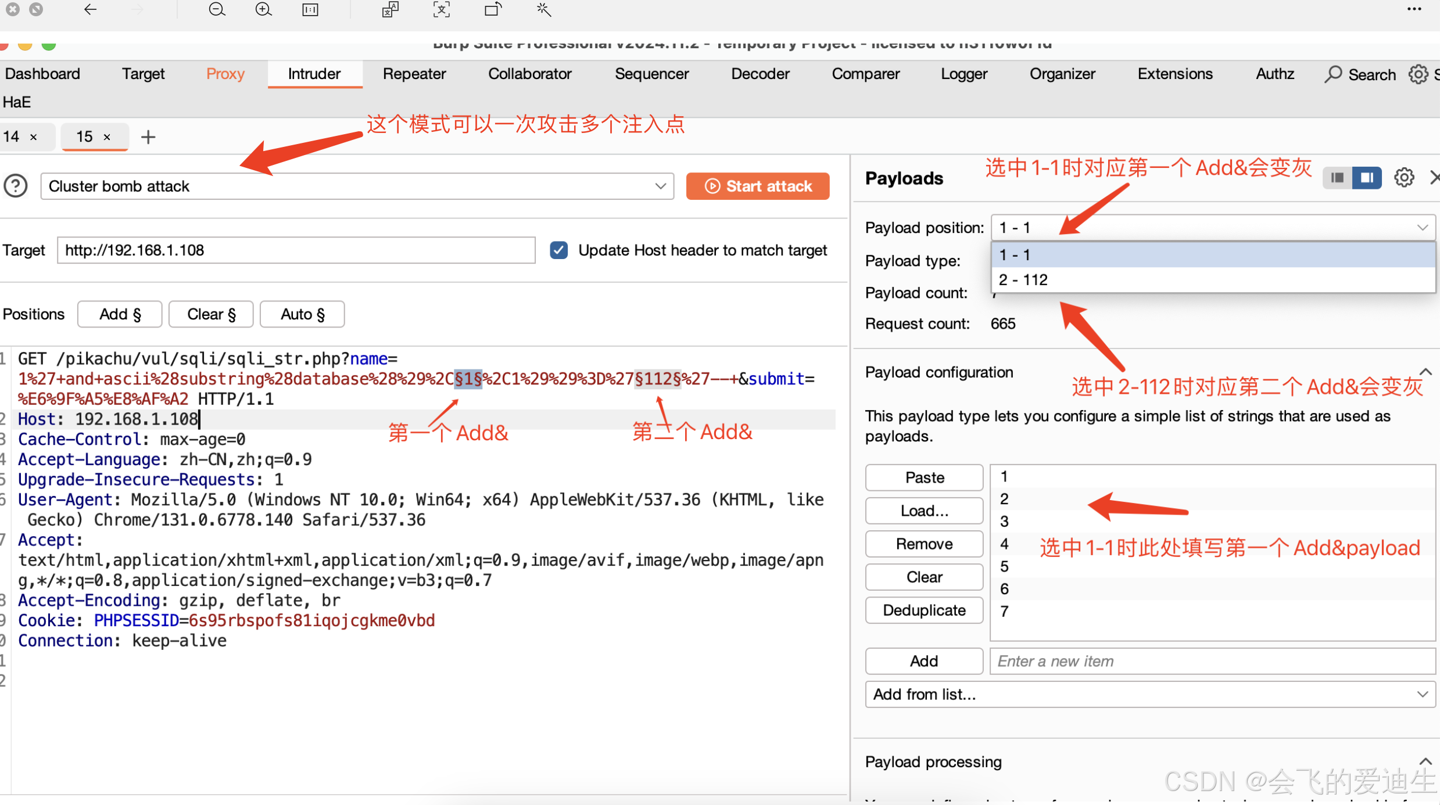
Task: Switch to left side panel layout toggle
Action: point(1337,178)
